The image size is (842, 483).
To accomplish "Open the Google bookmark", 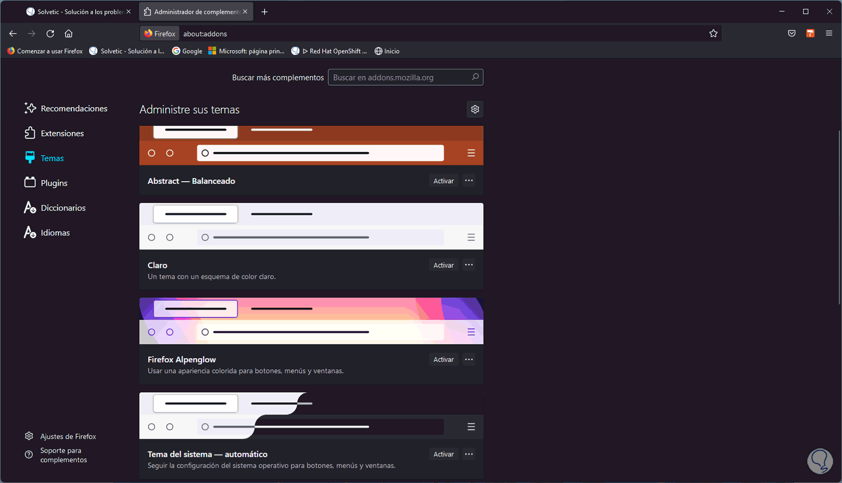I will point(187,51).
